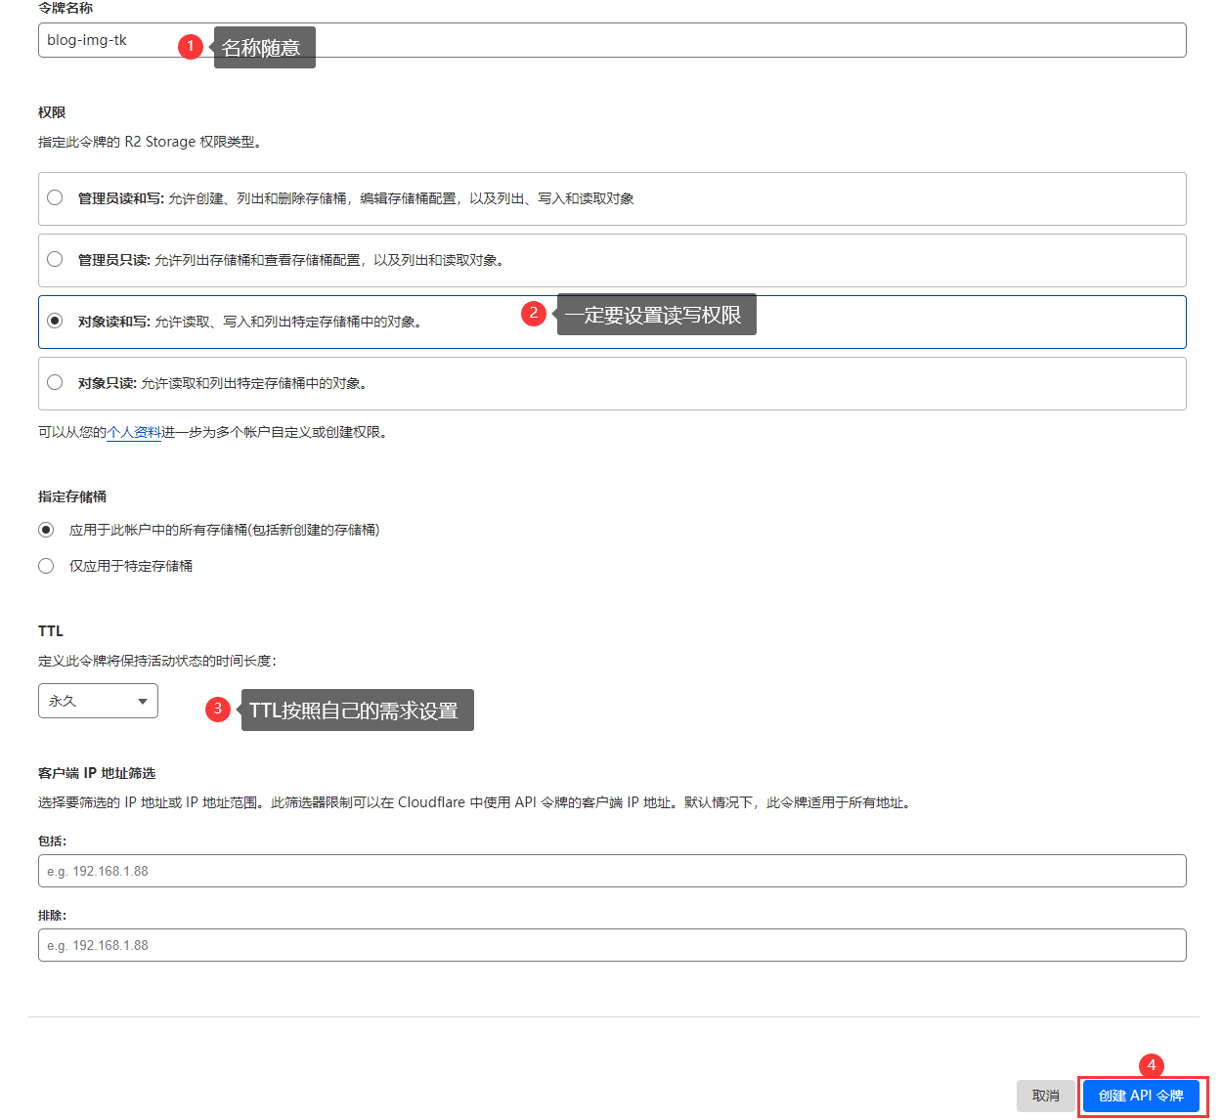Select the 管理员读和写 permission option
Image resolution: width=1222 pixels, height=1120 pixels.
click(x=55, y=198)
